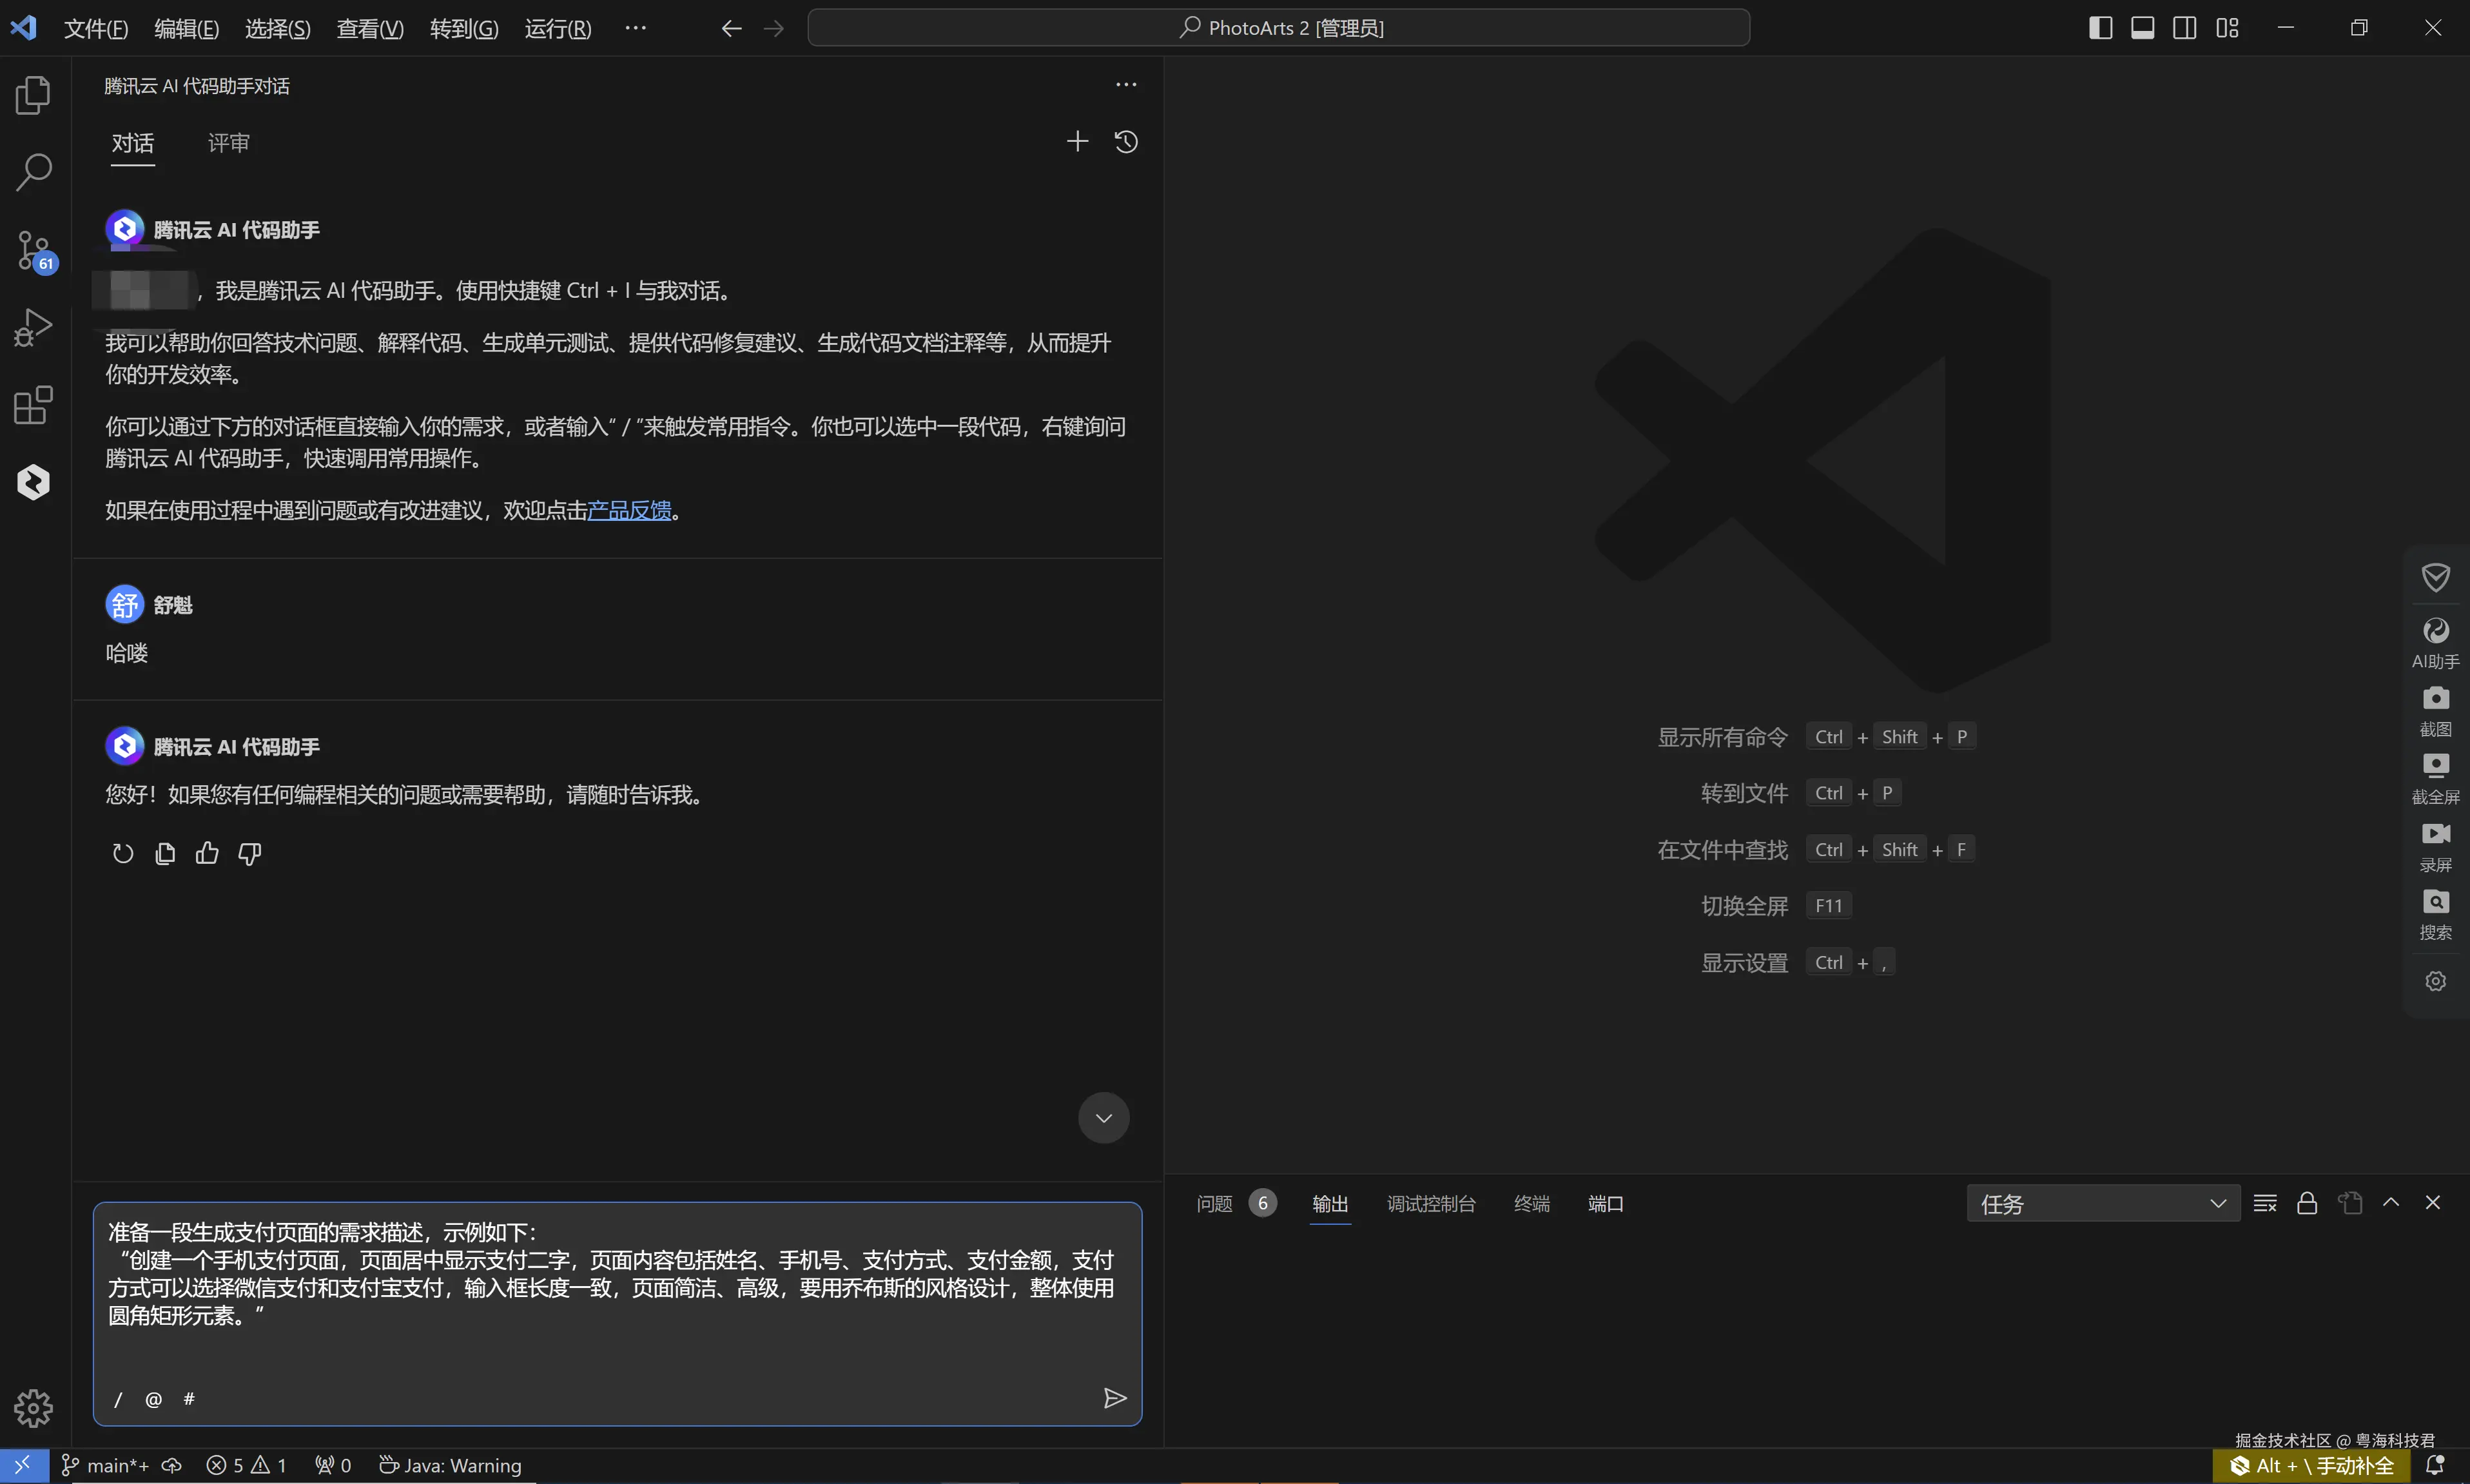Viewport: 2470px width, 1484px height.
Task: Take a screenshot with 截图 tool
Action: pyautogui.click(x=2436, y=711)
